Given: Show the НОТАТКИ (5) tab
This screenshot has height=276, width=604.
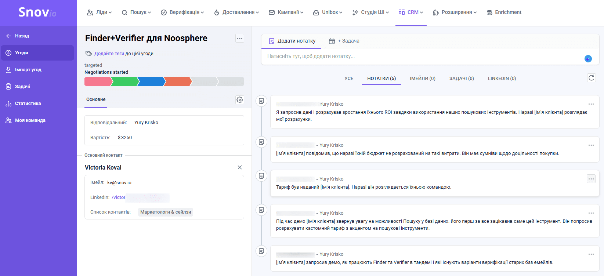Looking at the screenshot, I should coord(381,79).
